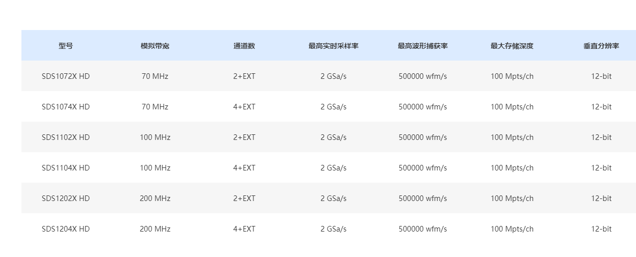
Task: Click the SDS1202X HD model name
Action: pos(66,198)
